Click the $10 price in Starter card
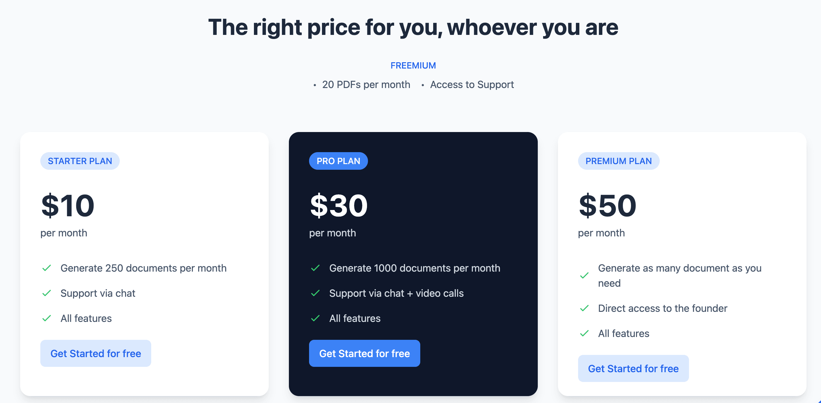The height and width of the screenshot is (403, 821). [68, 206]
